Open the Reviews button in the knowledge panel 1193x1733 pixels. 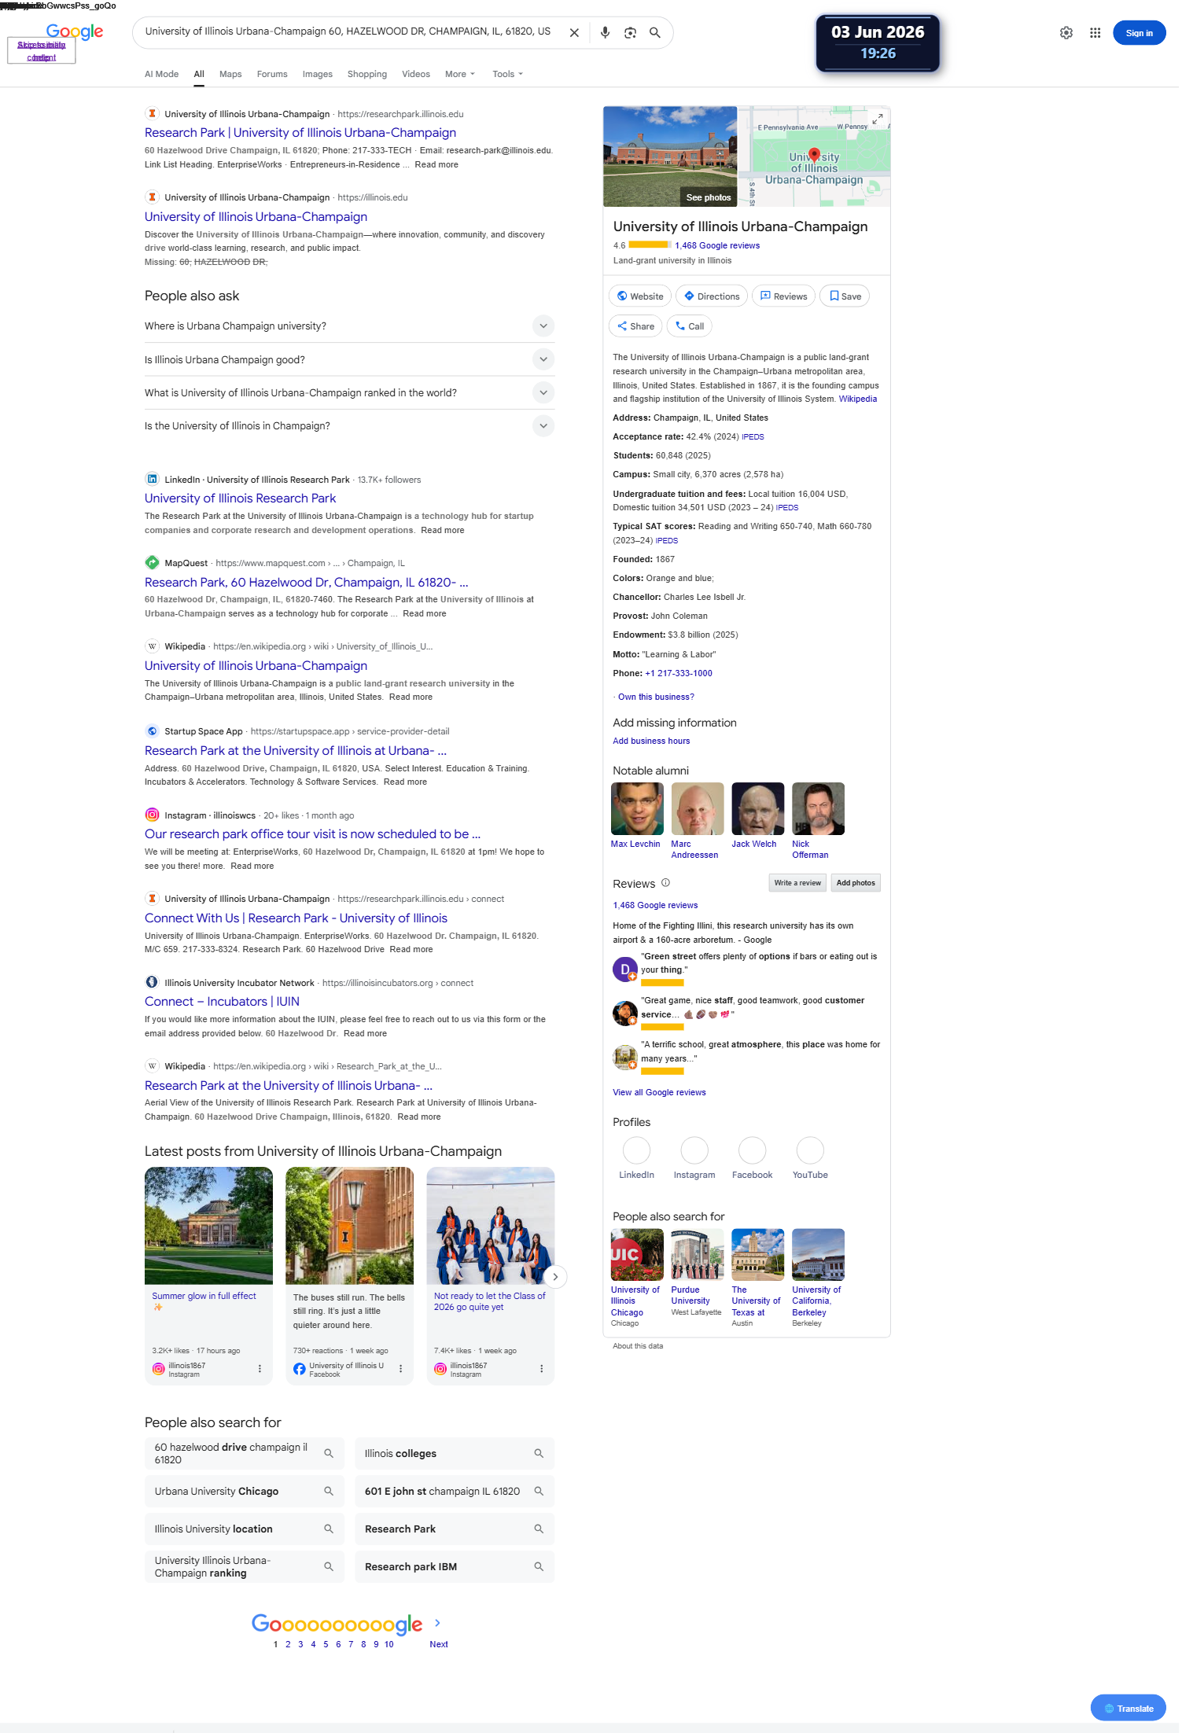click(783, 296)
